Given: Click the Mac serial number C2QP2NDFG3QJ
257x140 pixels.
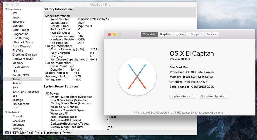Looking at the screenshot, I should pos(203,87).
